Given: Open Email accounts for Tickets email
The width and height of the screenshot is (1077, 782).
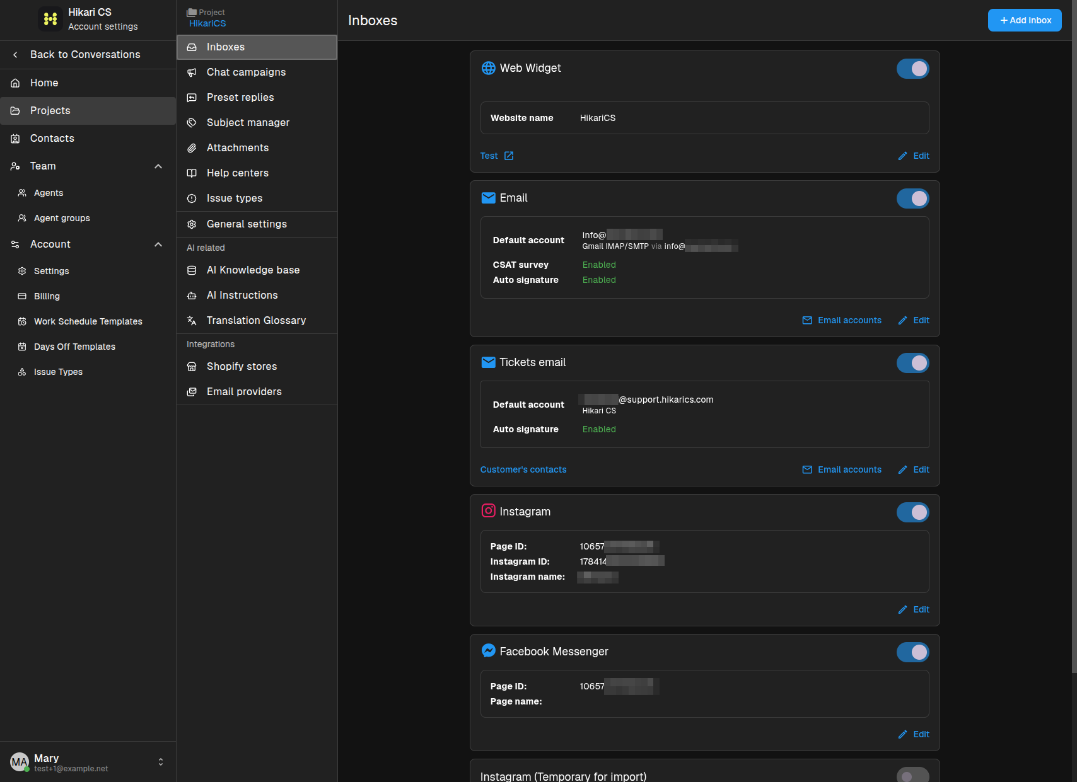Looking at the screenshot, I should coord(842,469).
